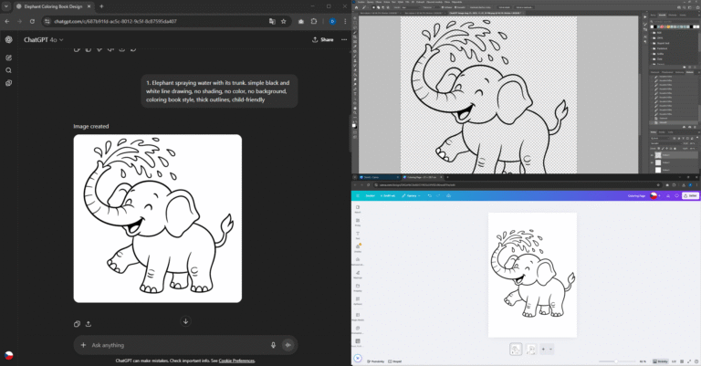Bookmark the page with the star icon

pos(283,21)
